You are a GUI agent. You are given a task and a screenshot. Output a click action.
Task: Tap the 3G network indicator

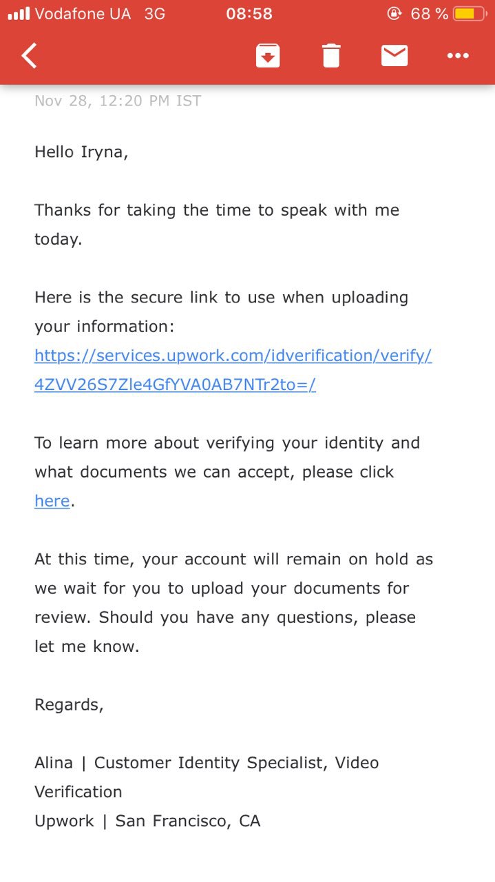click(x=155, y=14)
